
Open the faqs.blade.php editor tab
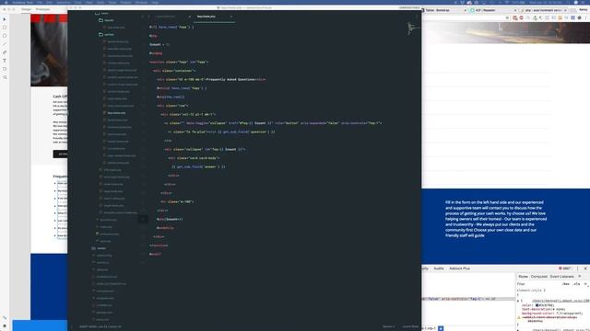pyautogui.click(x=206, y=17)
